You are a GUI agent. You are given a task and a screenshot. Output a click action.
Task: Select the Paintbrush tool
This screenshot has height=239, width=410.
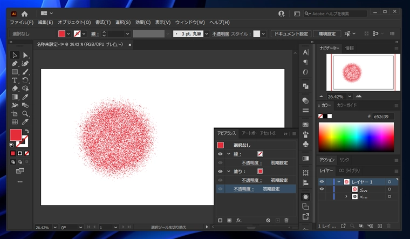coord(25,72)
